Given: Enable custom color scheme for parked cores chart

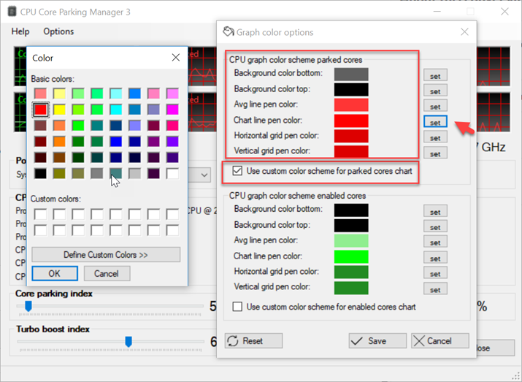Looking at the screenshot, I should [x=237, y=171].
